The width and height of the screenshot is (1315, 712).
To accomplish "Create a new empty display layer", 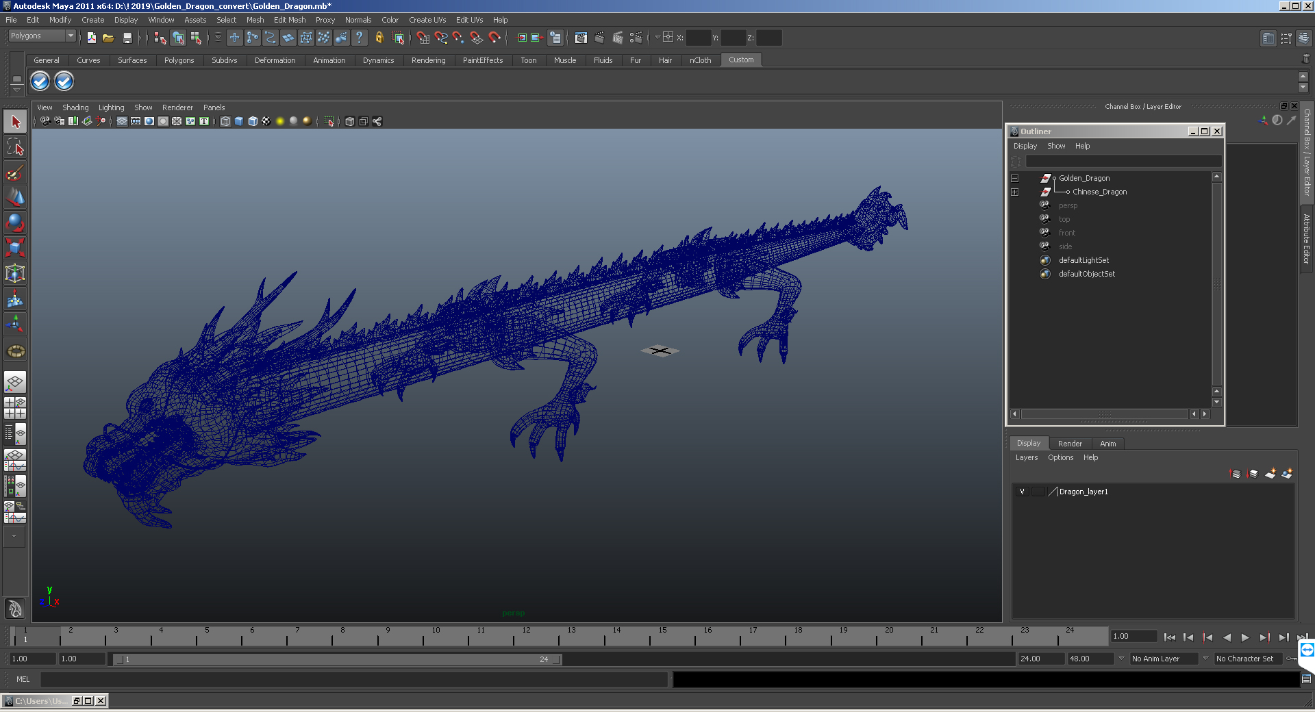I will click(x=1270, y=474).
